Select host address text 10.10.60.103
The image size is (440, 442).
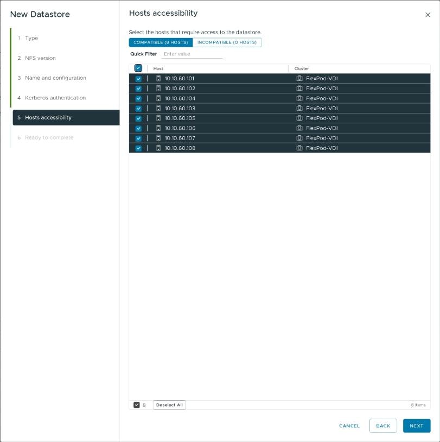pos(180,108)
